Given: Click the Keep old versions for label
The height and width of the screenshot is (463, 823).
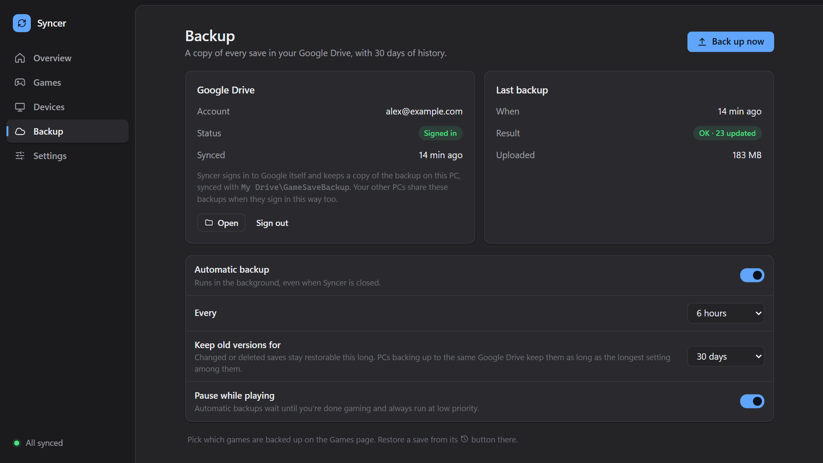Looking at the screenshot, I should click(238, 345).
